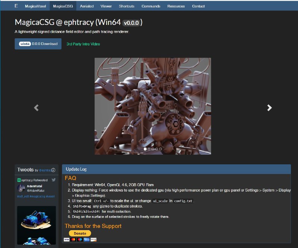
Task: Click the Mastercard icon below Donate
Action: click(x=73, y=239)
